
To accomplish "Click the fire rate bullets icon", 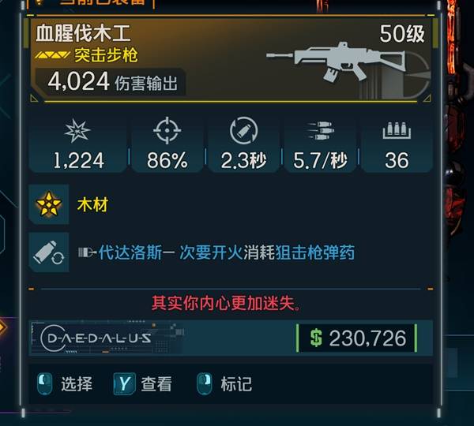I will pyautogui.click(x=321, y=131).
